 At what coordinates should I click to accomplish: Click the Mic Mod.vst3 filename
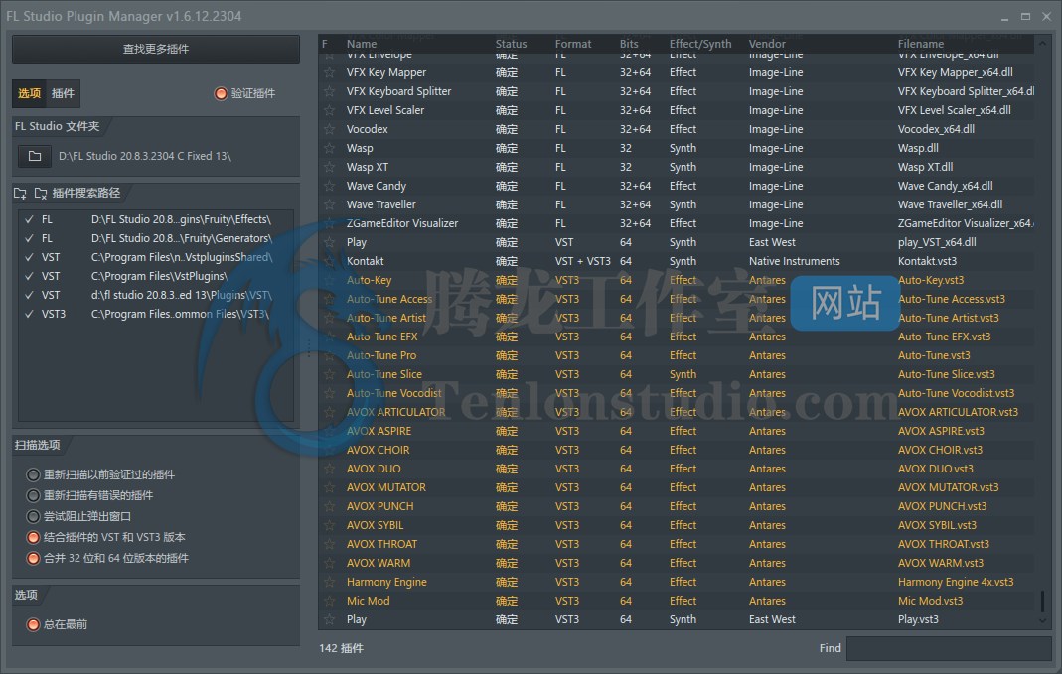930,601
